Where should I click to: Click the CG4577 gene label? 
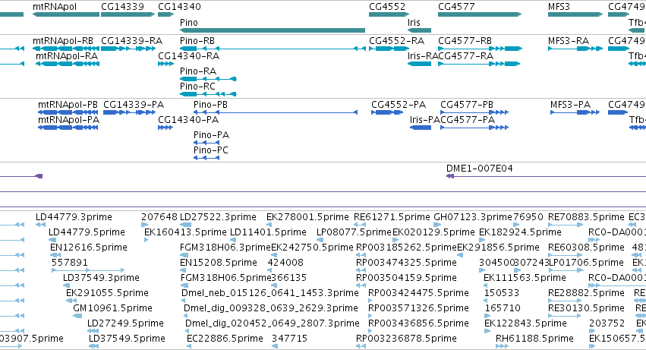pos(456,7)
